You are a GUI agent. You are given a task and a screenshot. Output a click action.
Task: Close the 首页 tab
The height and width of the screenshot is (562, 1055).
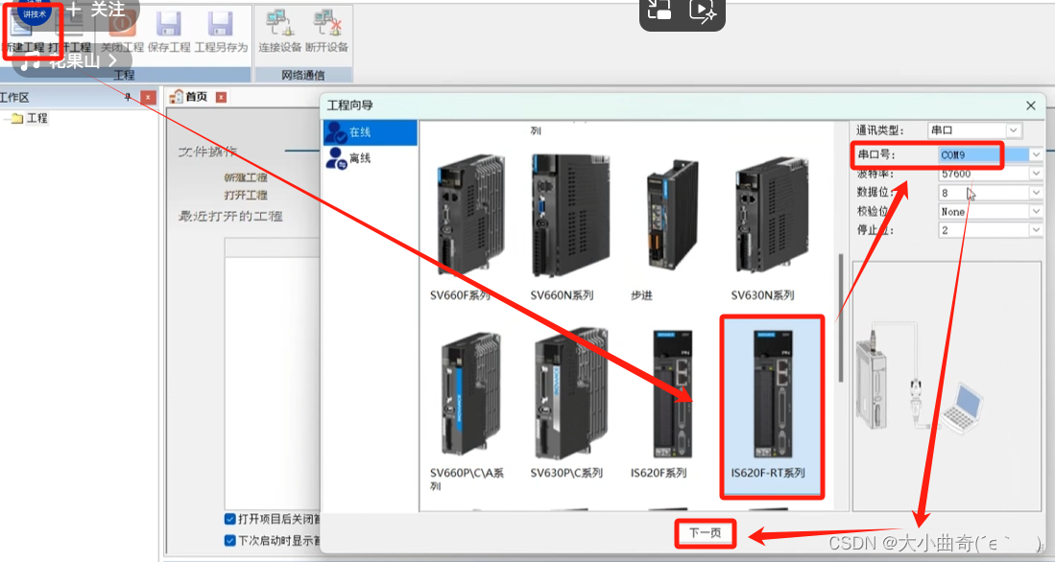coord(221,98)
